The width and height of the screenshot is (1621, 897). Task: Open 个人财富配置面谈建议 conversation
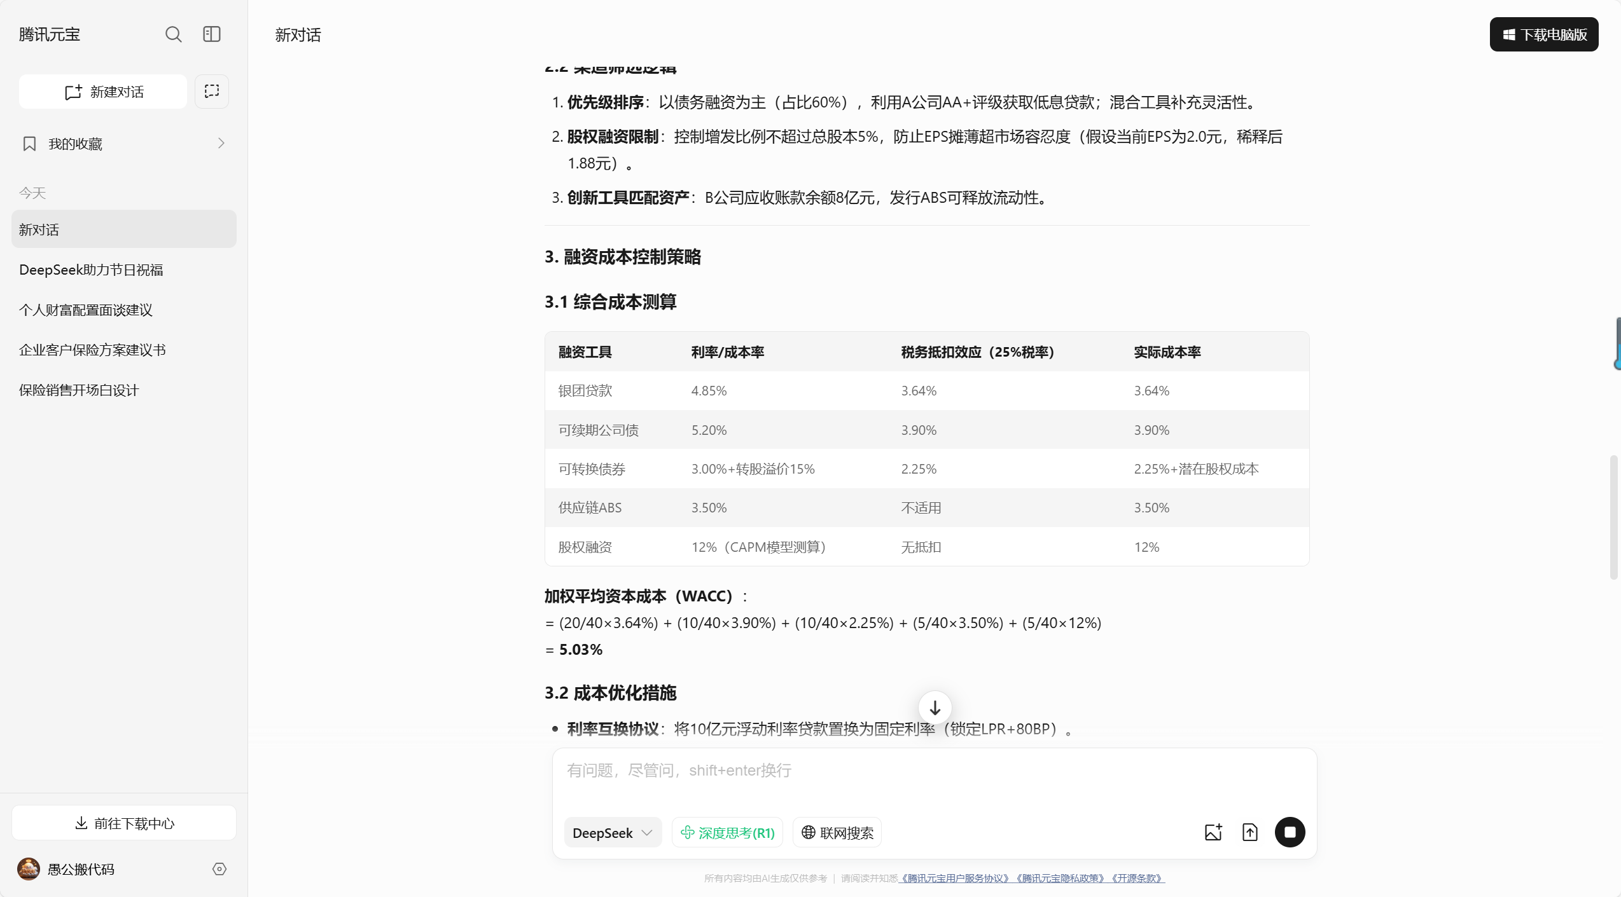click(86, 310)
